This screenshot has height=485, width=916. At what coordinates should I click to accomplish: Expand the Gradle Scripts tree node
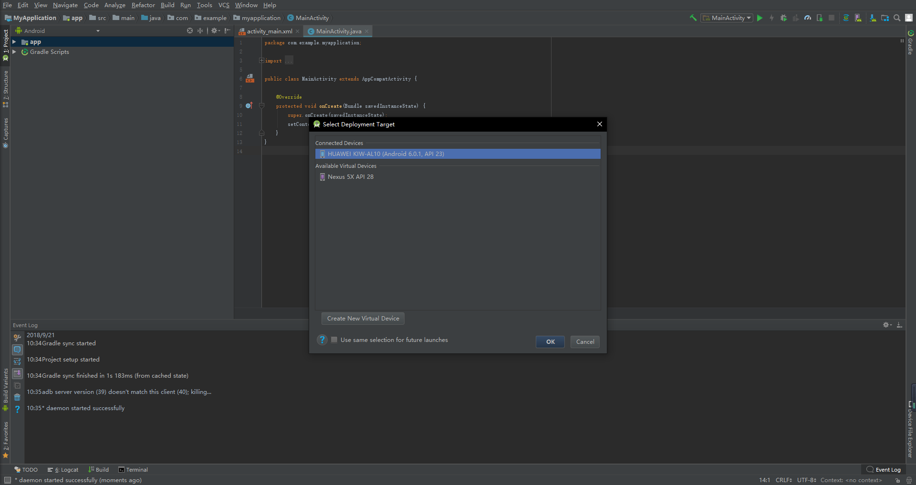(14, 52)
